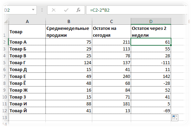Click stock value 78 for Товар В
The height and width of the screenshot is (127, 191).
coord(112,56)
